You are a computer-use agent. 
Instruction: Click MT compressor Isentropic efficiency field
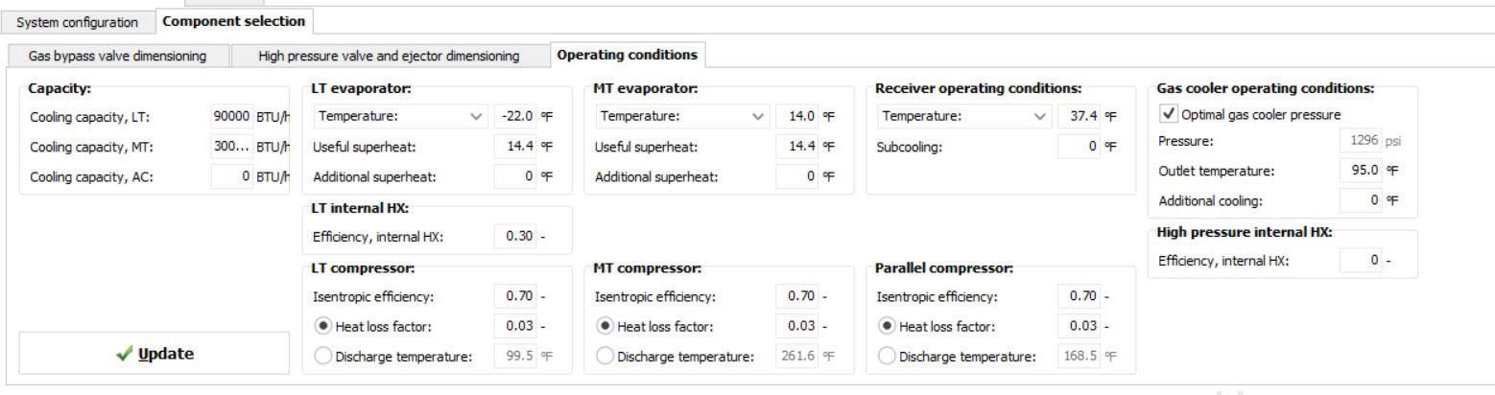pyautogui.click(x=796, y=296)
